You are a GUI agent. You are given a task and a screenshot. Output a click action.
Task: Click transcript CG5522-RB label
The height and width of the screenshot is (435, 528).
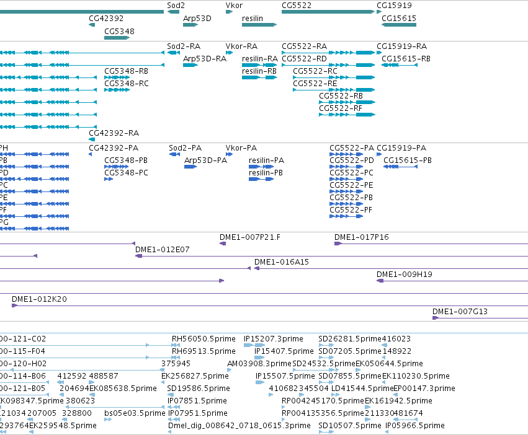click(341, 96)
